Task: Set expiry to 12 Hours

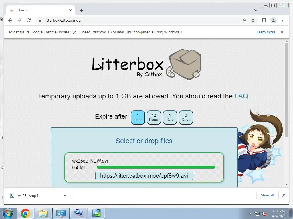Action: click(154, 117)
